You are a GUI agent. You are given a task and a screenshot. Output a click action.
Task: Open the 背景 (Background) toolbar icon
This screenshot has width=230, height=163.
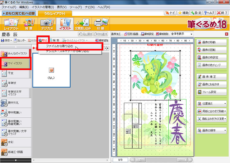click(29, 24)
